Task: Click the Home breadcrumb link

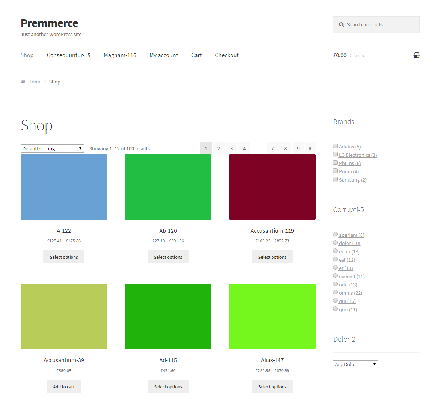Action: coord(35,82)
